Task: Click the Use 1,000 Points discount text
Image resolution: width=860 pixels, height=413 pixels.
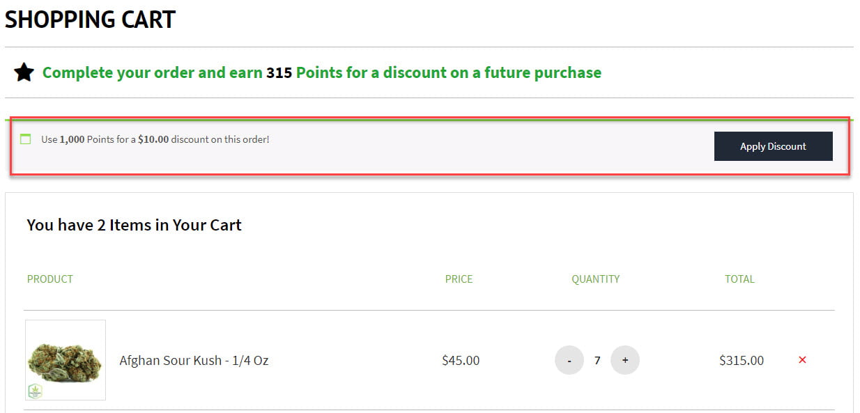Action: (x=155, y=139)
